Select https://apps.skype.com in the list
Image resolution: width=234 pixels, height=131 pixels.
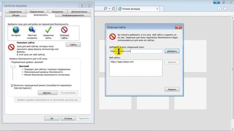[x=122, y=62]
